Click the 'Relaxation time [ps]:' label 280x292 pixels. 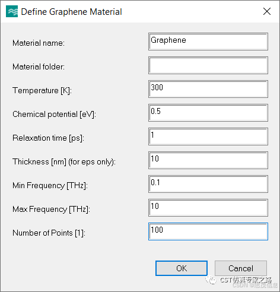48,138
